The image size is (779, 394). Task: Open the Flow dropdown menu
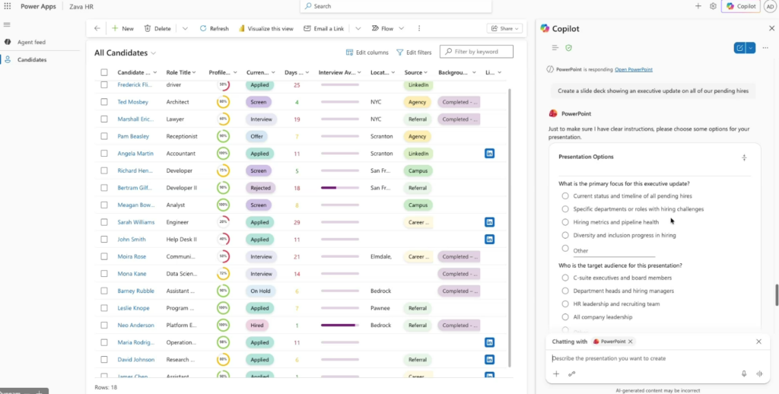[x=402, y=28]
